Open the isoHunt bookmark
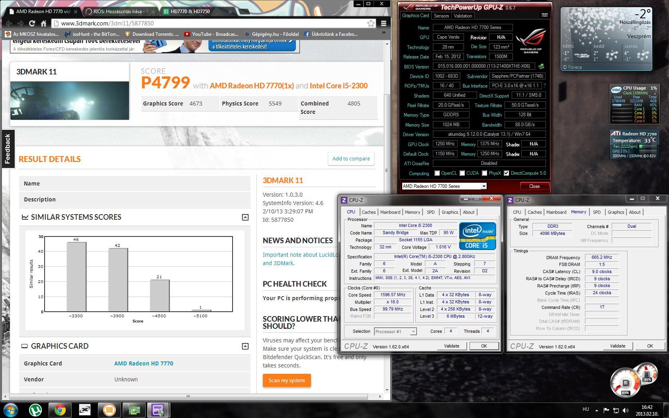 (x=92, y=34)
